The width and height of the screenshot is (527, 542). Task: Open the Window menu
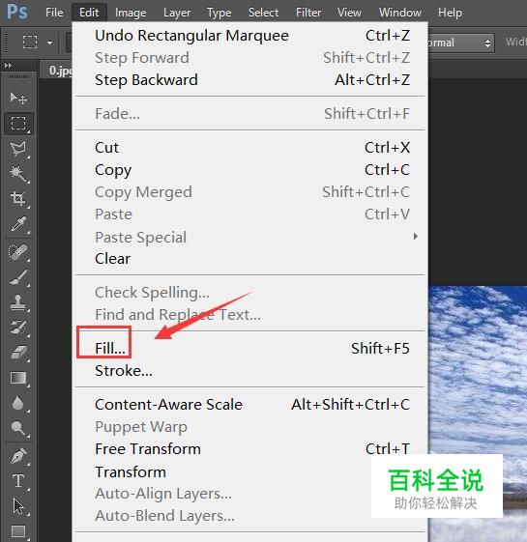pos(400,13)
